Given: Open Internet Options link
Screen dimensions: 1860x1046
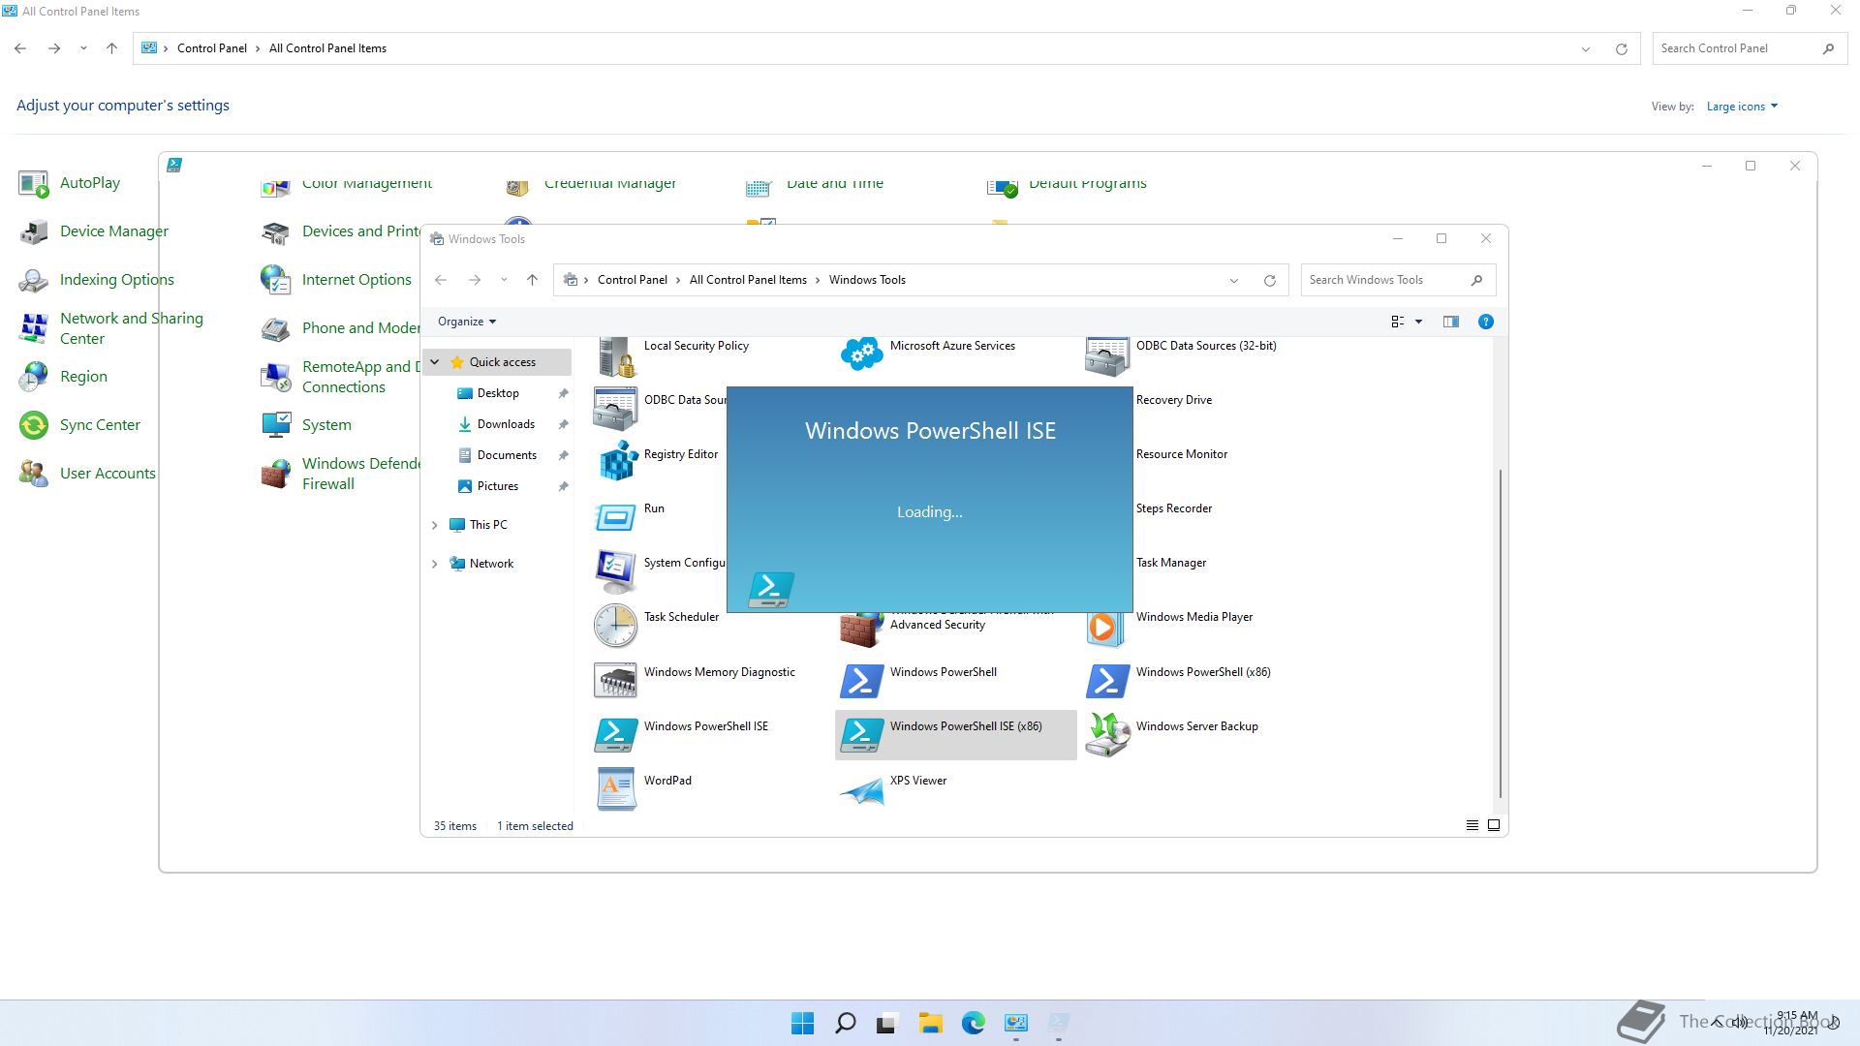Looking at the screenshot, I should click(356, 280).
